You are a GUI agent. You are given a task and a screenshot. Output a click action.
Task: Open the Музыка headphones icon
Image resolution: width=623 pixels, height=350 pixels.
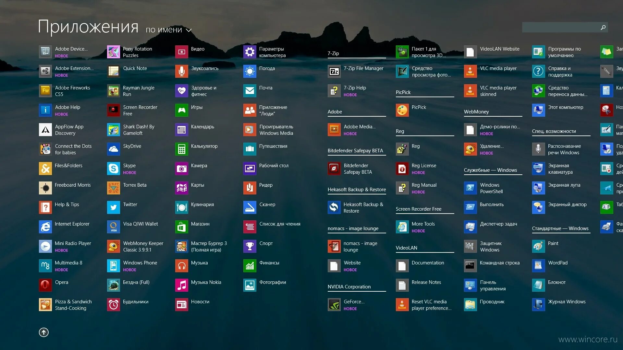[x=182, y=266]
